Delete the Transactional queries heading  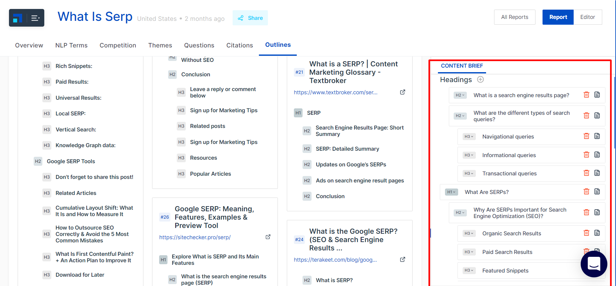[586, 173]
